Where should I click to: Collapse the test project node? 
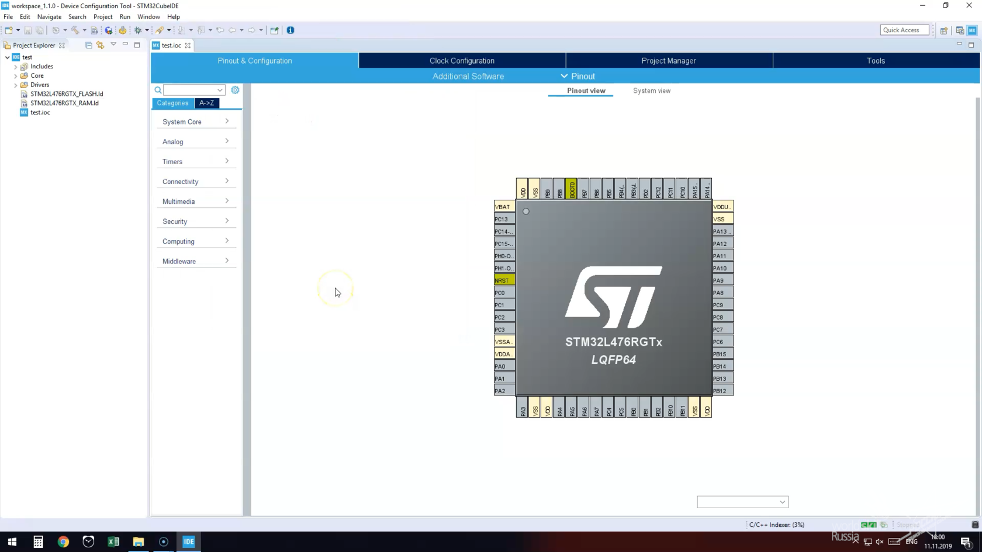[8, 57]
